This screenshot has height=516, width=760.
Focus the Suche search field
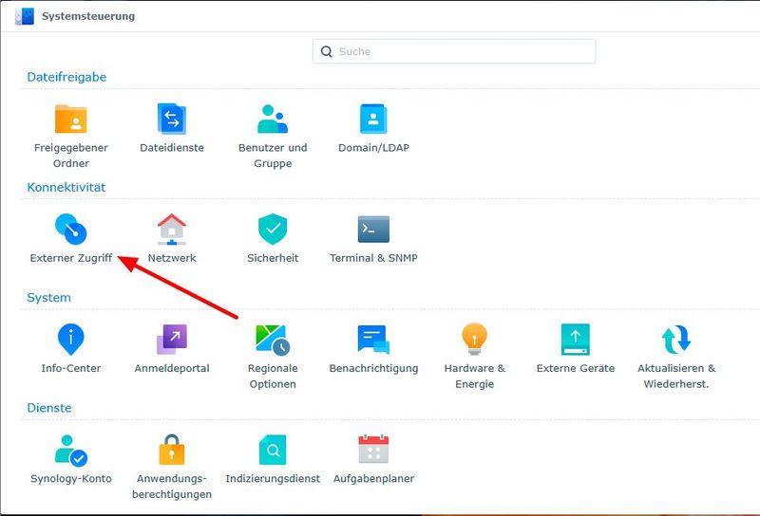pos(454,51)
